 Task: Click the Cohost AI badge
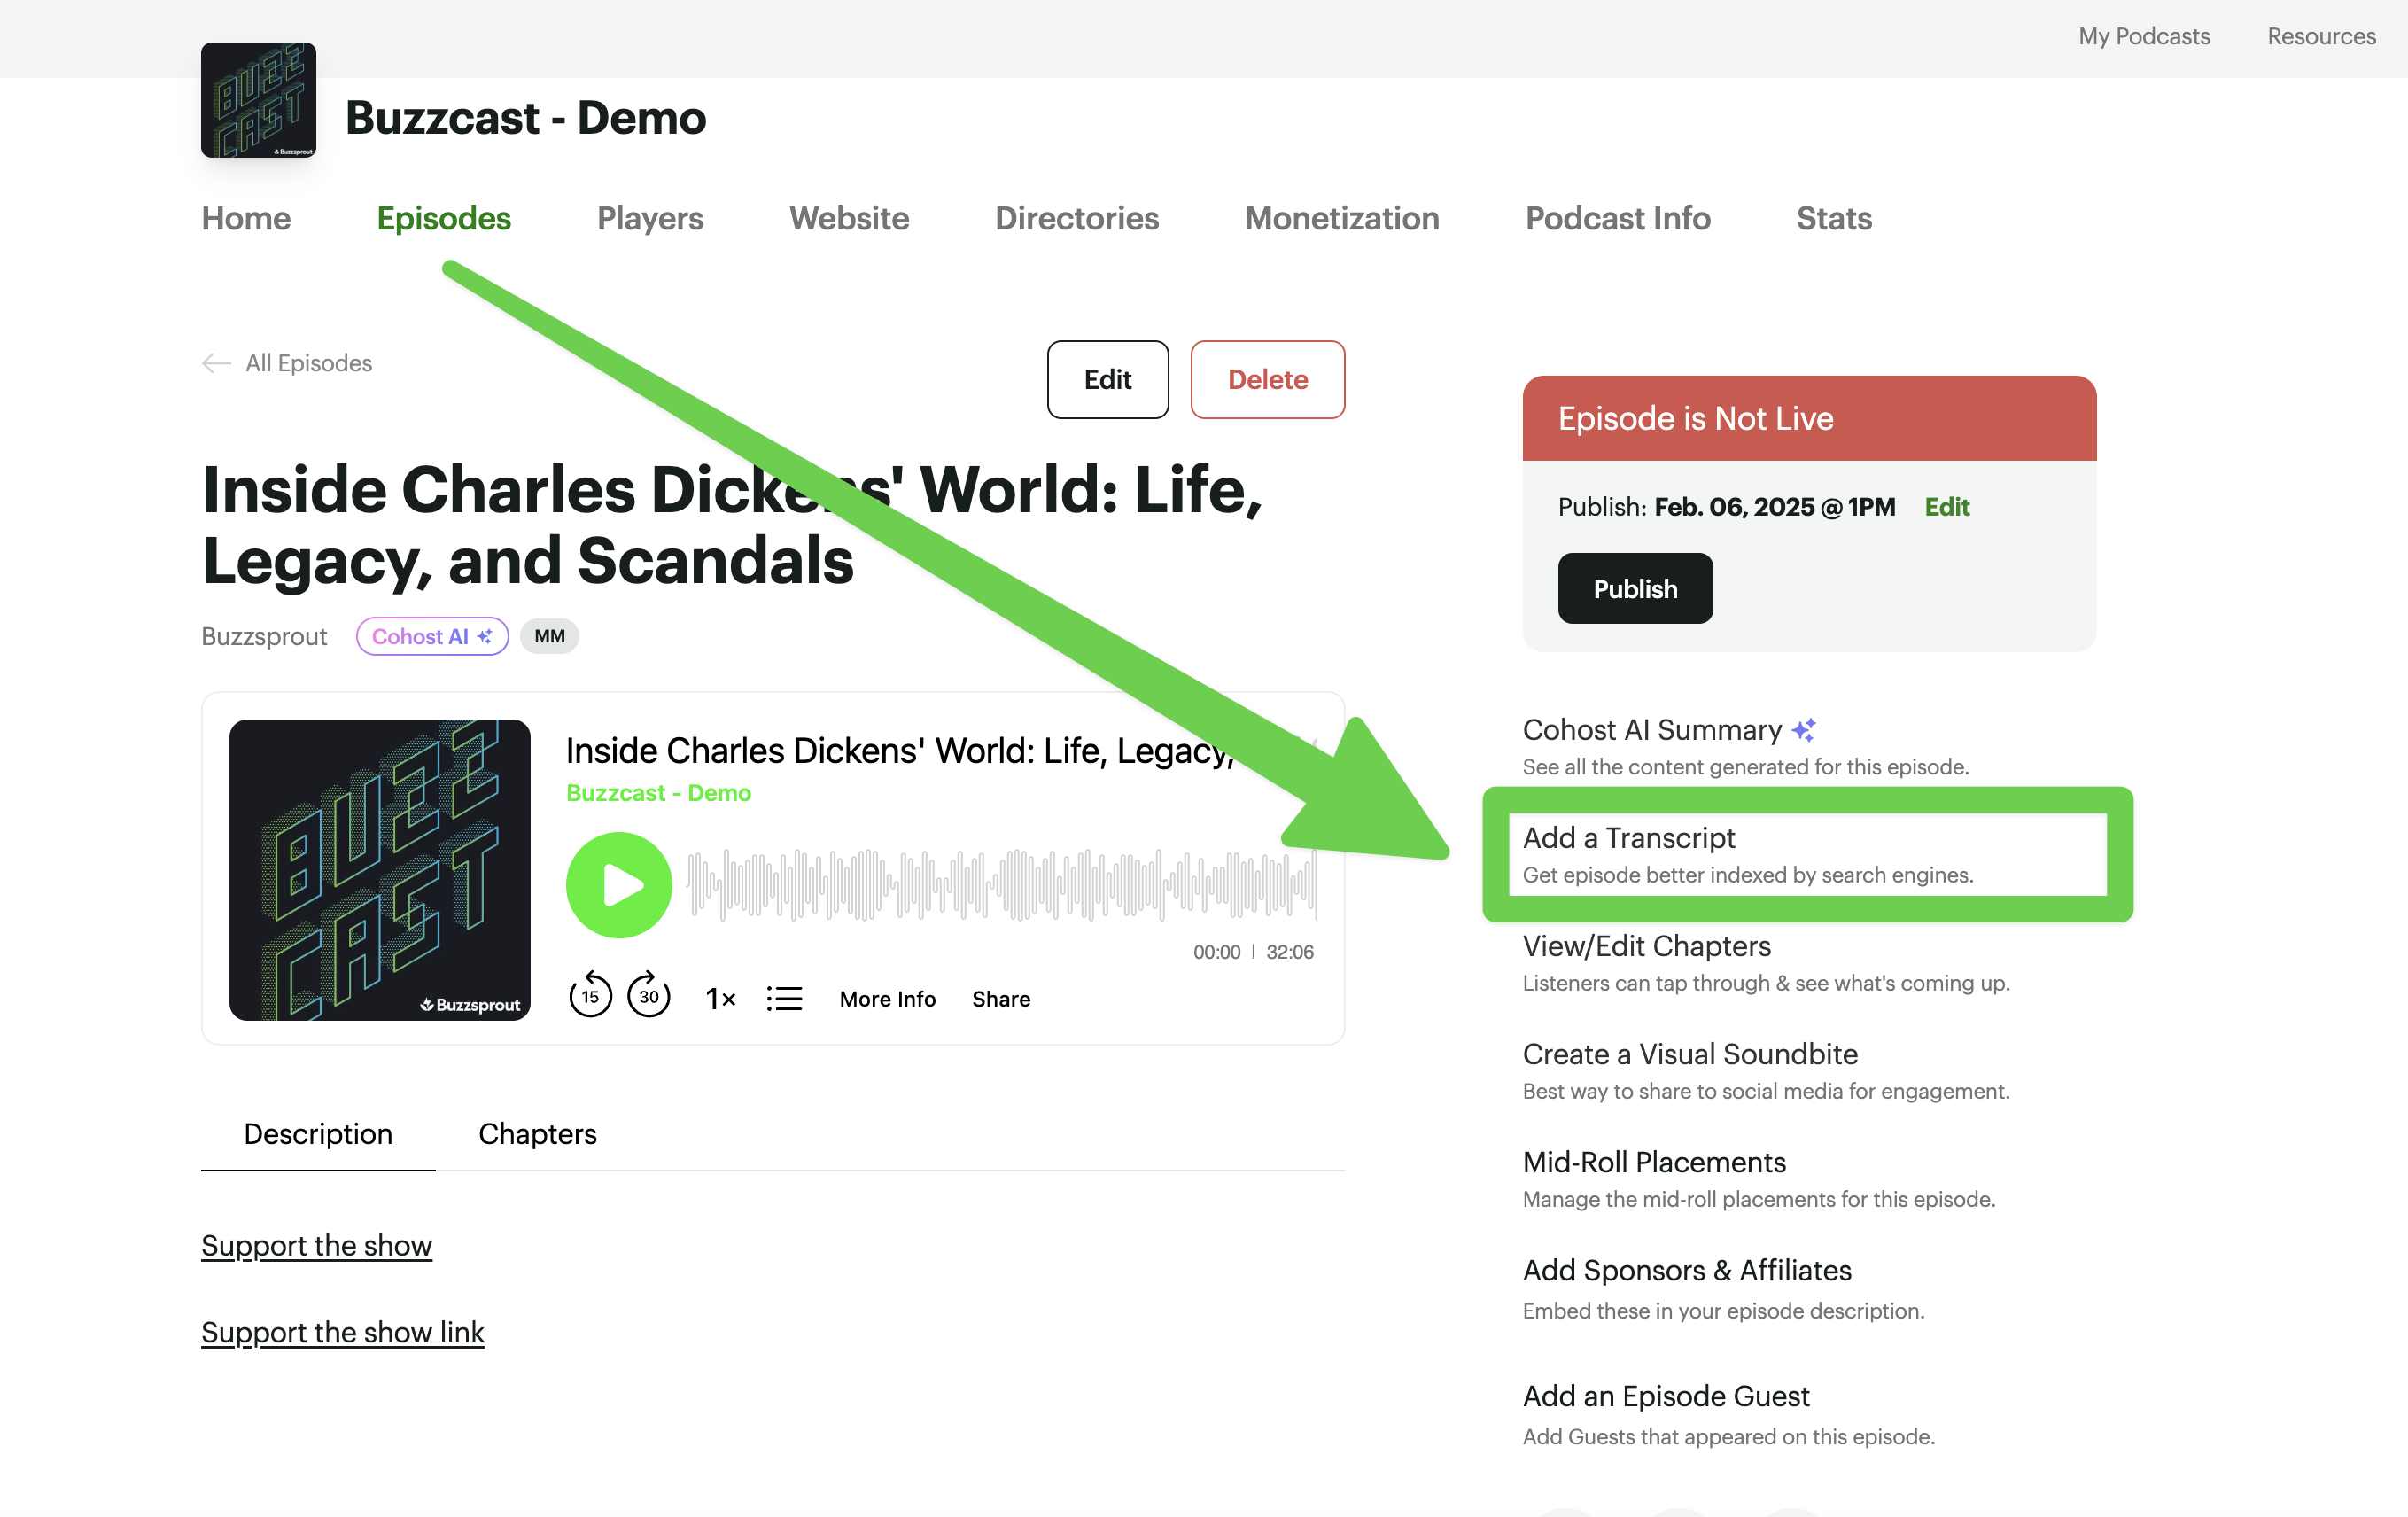tap(432, 636)
